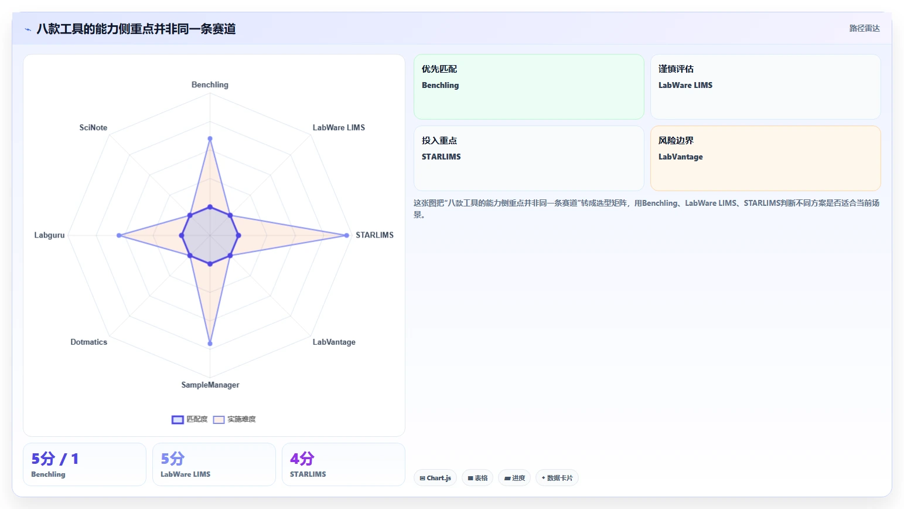Select the Chart.js tag
This screenshot has height=509, width=904.
point(435,478)
